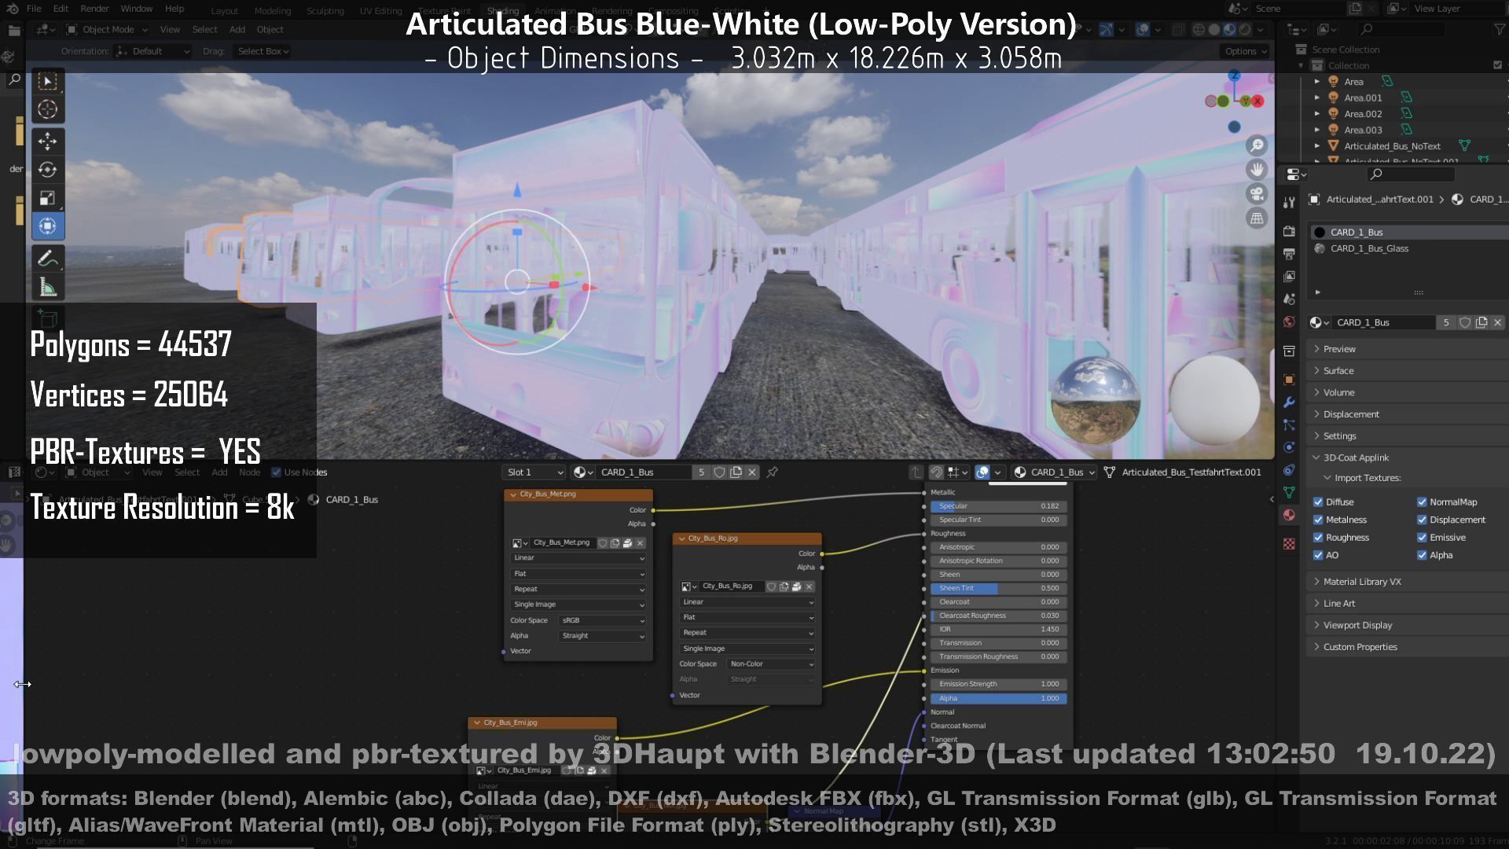Select the Select Box tool in the viewport toolbar
Screen dimensions: 1509x849
(x=48, y=82)
